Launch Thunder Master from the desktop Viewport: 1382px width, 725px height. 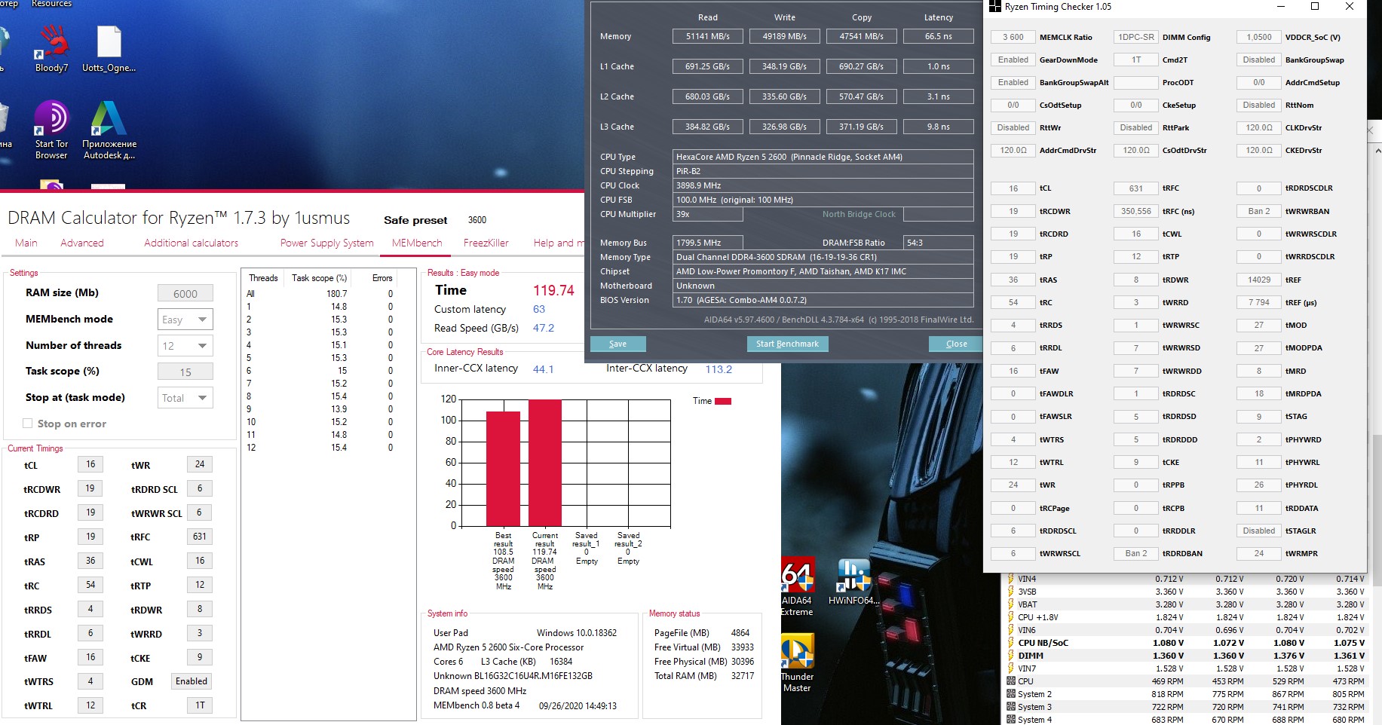(797, 664)
